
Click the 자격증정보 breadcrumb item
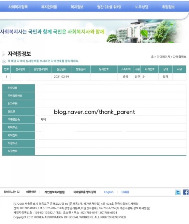coord(180,57)
